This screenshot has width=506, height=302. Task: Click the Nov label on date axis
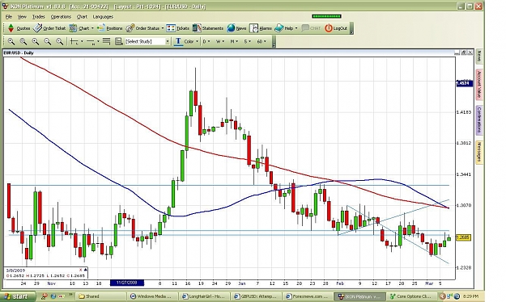pyautogui.click(x=51, y=283)
